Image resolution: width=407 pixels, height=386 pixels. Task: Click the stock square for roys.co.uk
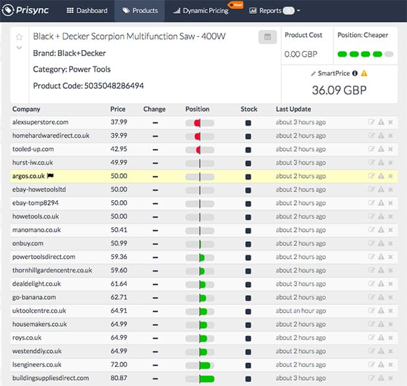248,338
